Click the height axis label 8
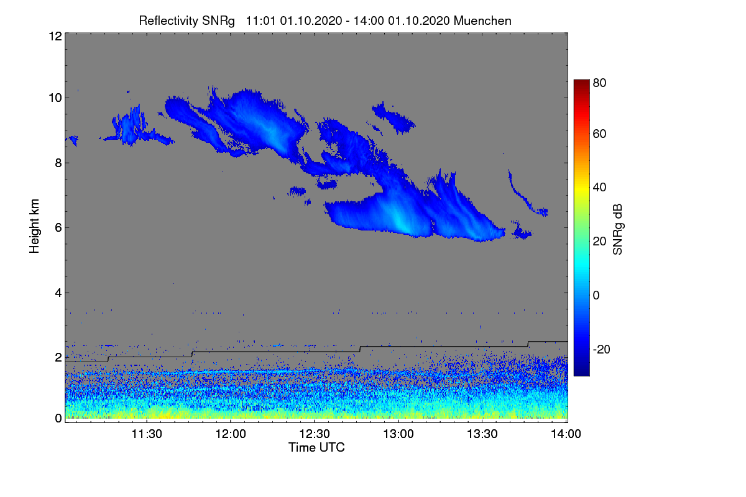The height and width of the screenshot is (497, 746). pyautogui.click(x=58, y=163)
